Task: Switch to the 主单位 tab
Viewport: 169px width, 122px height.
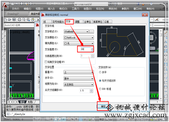Action: (x=88, y=22)
